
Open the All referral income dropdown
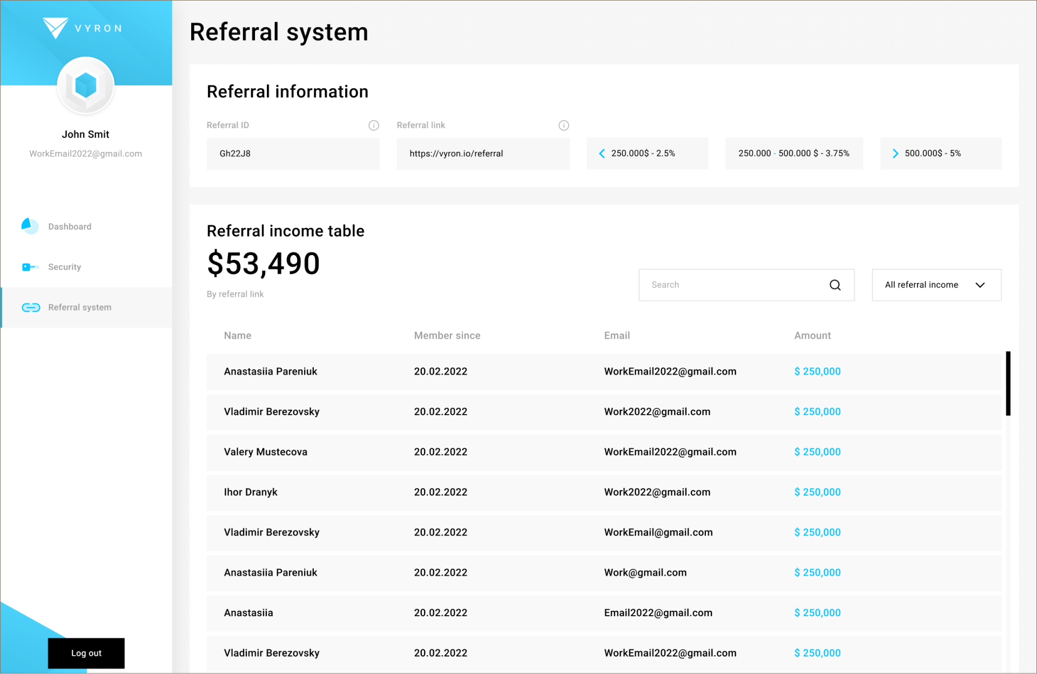pyautogui.click(x=936, y=285)
